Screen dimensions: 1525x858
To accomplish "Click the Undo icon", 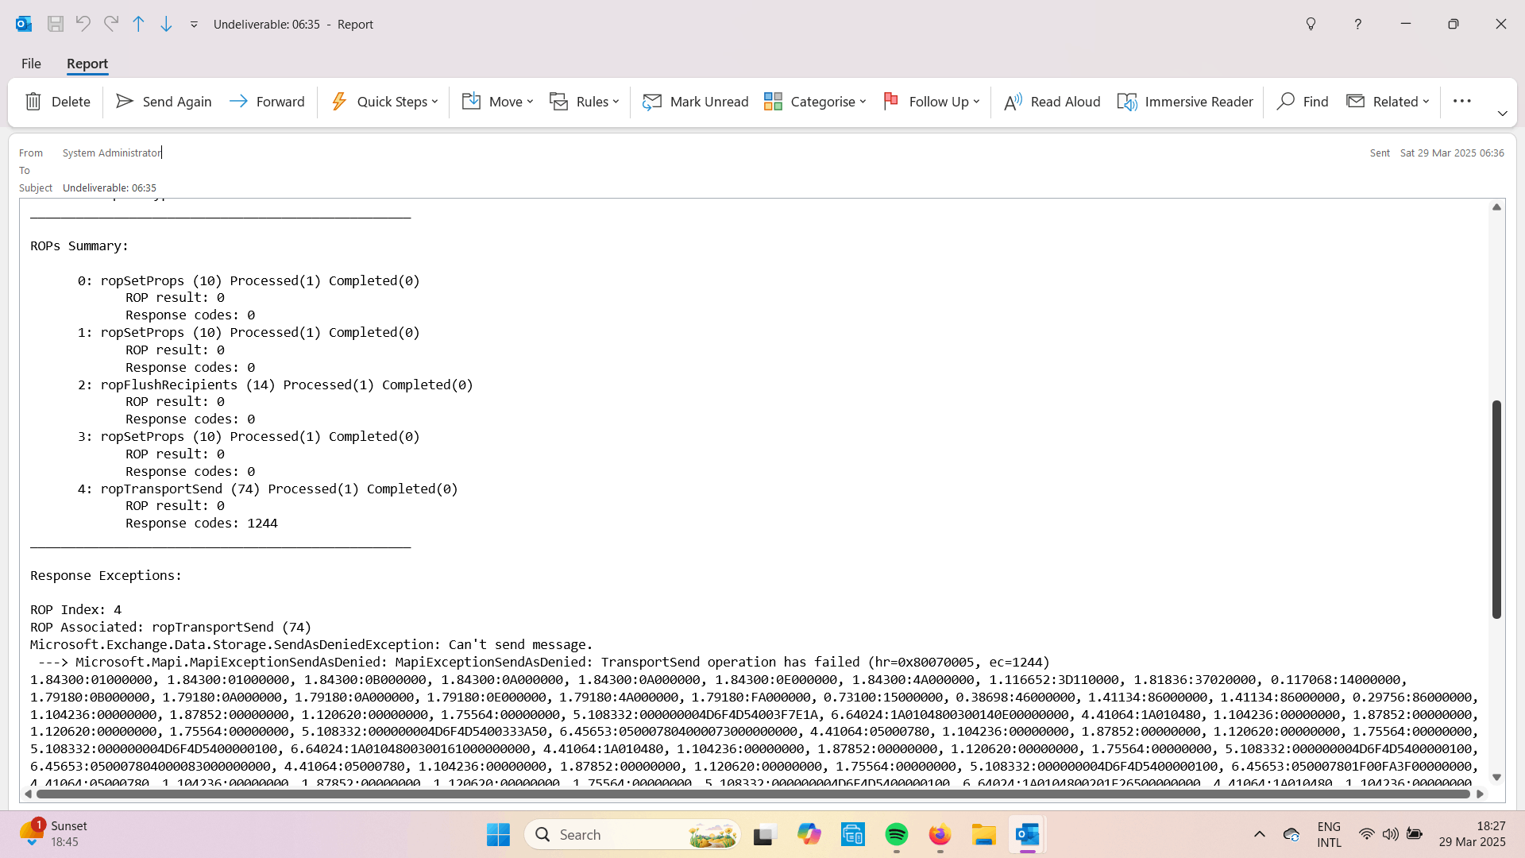I will (83, 24).
